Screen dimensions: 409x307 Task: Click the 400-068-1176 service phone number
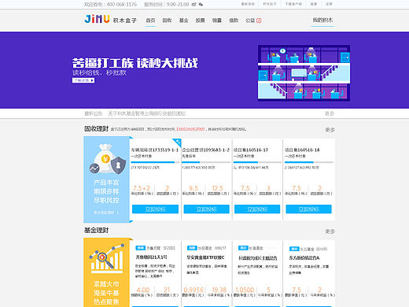122,5
